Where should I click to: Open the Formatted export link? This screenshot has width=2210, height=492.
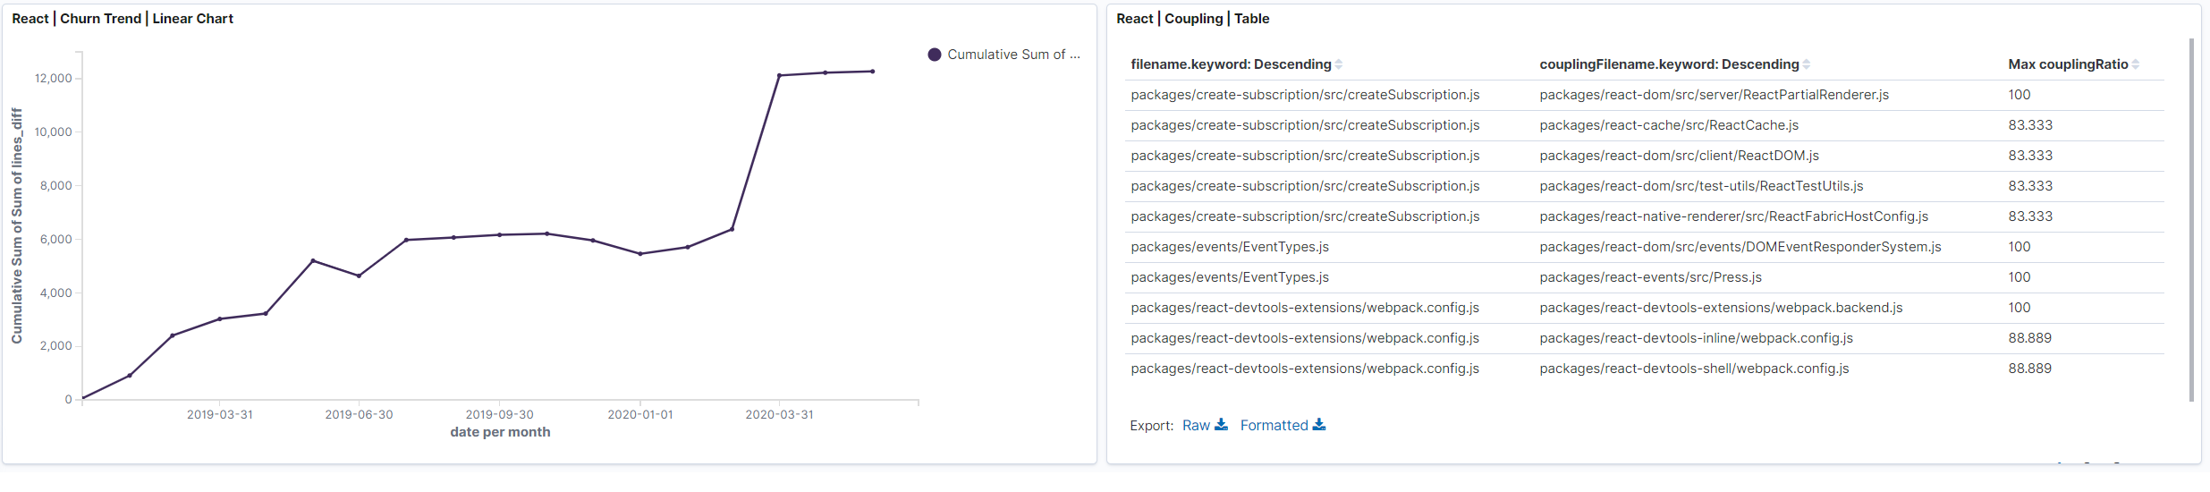click(x=1274, y=425)
